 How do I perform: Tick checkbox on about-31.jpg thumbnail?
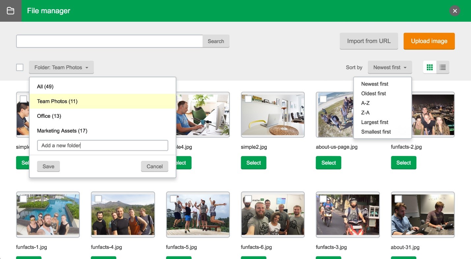click(x=398, y=199)
